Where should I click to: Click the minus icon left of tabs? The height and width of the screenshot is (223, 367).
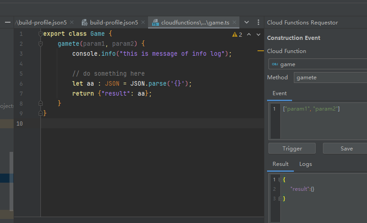[x=8, y=22]
